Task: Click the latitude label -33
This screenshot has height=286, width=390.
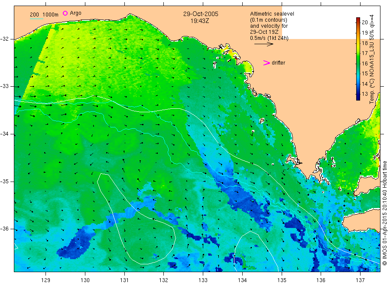Action: click(4, 86)
